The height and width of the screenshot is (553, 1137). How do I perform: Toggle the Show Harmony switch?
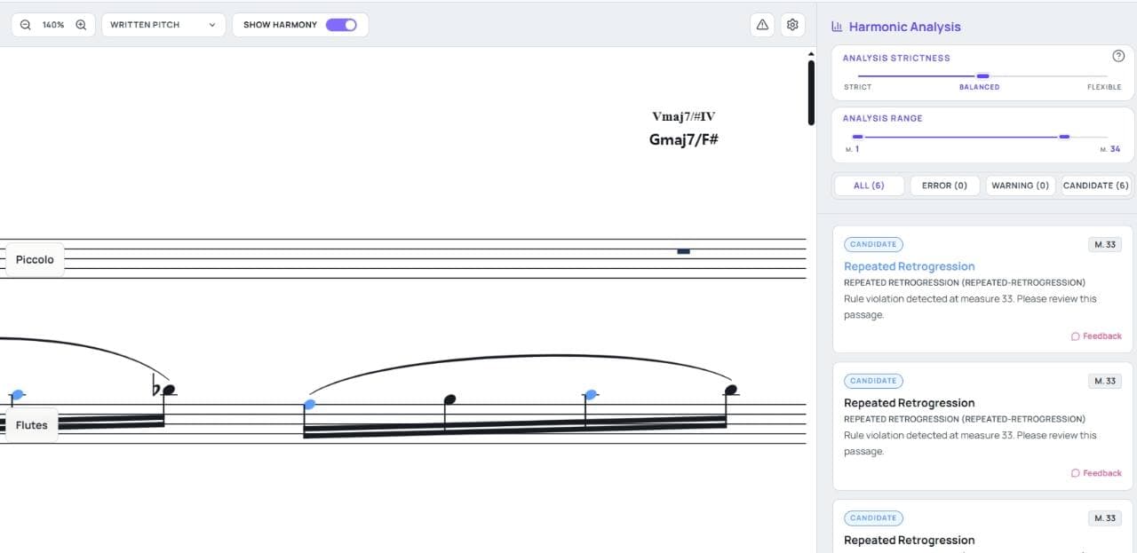click(341, 25)
